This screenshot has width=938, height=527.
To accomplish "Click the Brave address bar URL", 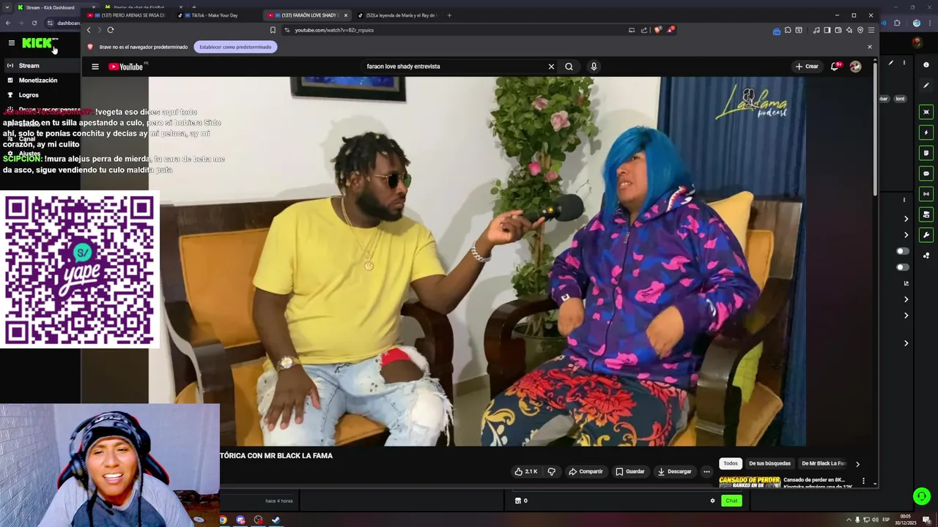I will pos(334,30).
